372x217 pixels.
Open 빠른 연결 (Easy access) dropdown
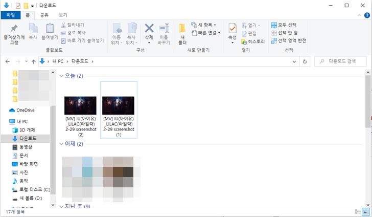206,33
